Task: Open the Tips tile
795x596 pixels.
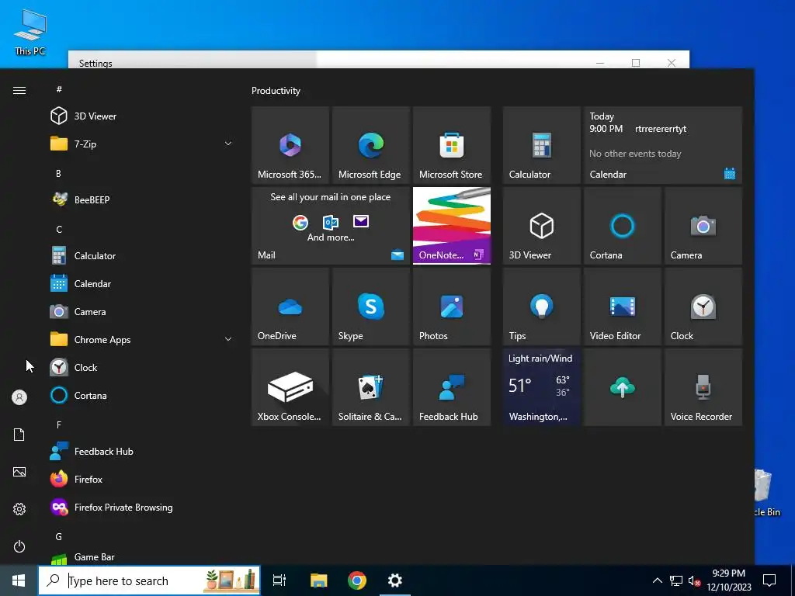Action: coord(541,307)
